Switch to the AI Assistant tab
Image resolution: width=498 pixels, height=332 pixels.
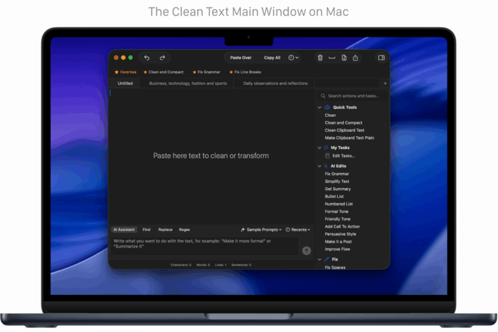pyautogui.click(x=124, y=230)
